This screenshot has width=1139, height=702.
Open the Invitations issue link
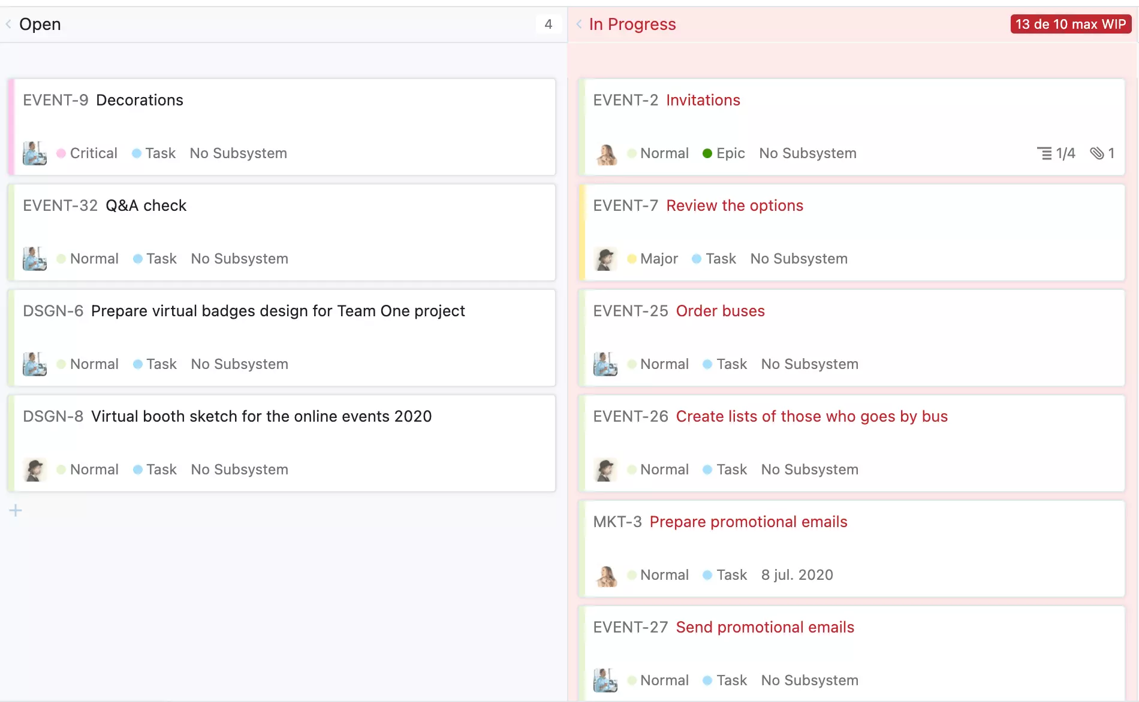703,100
